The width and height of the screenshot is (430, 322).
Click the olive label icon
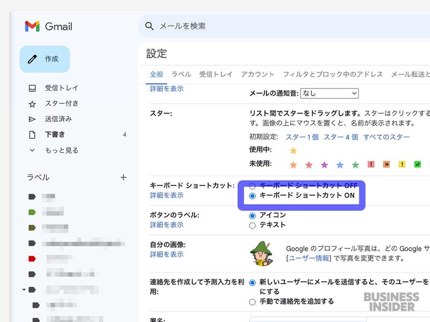point(32,228)
